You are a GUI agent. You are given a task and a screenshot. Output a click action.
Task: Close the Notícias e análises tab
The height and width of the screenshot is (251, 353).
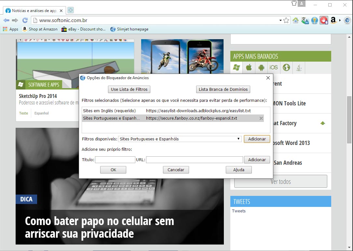[61, 11]
